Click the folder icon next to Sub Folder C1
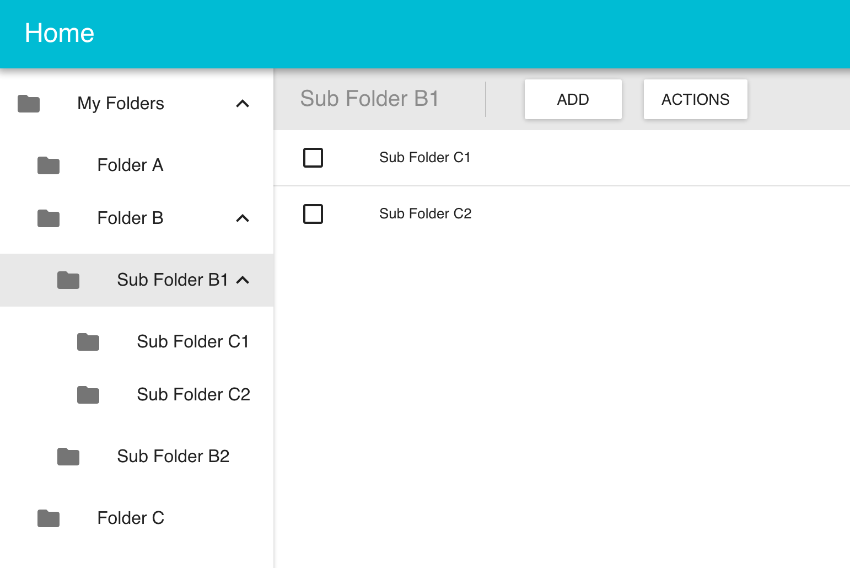The image size is (850, 568). 88,341
